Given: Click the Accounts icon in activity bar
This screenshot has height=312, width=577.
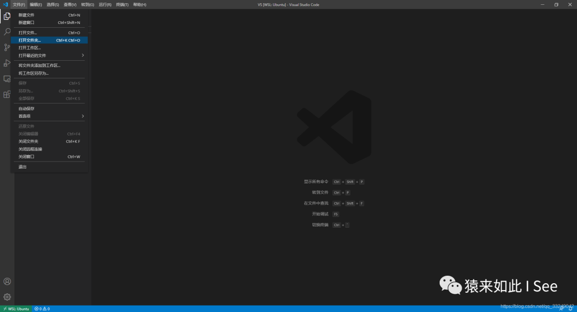Looking at the screenshot, I should (x=7, y=282).
